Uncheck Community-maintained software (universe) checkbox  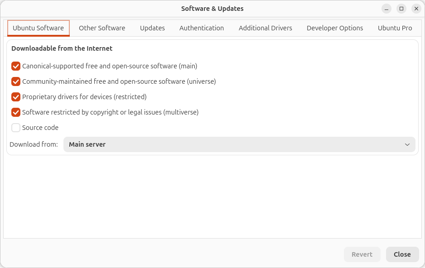point(16,81)
